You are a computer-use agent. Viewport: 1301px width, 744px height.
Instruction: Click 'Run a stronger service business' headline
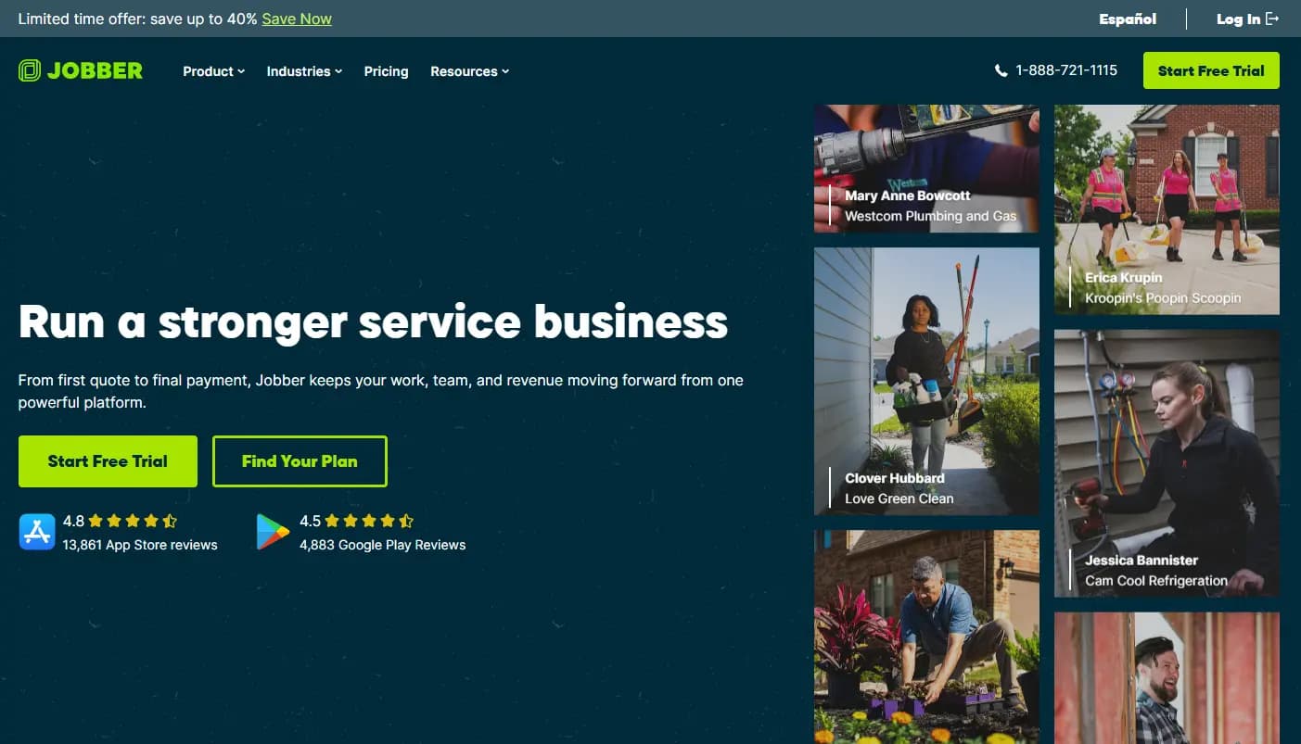373,322
